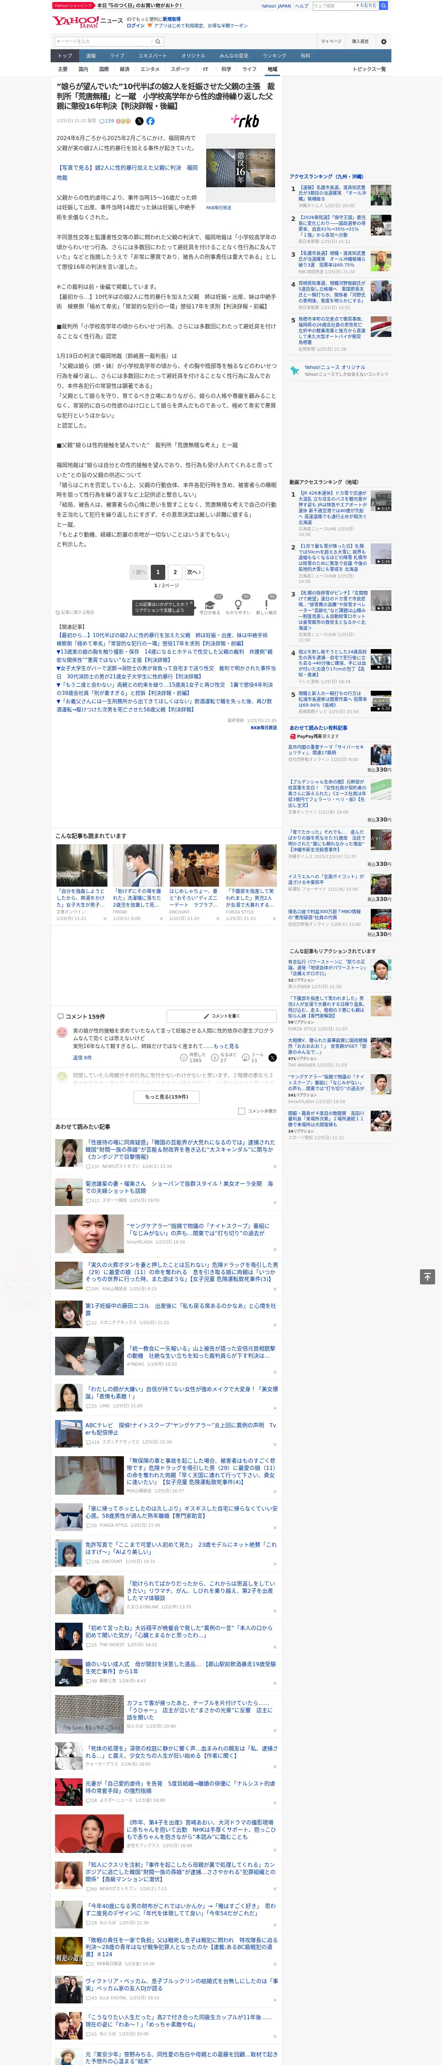Click the comment count 159 icon under headline
Viewport: 442px width, 2065px height.
[107, 121]
